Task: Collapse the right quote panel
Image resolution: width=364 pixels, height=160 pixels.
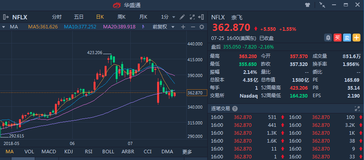Action: click(201, 17)
